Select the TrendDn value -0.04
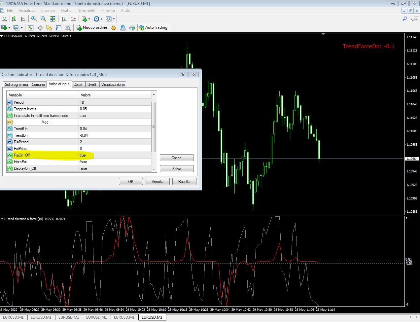Screen dimensions: 420x322 pos(115,135)
